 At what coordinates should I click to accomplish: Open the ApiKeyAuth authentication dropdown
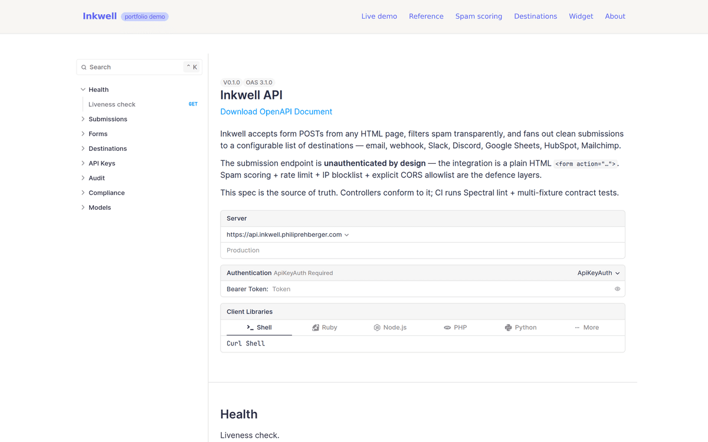[599, 273]
